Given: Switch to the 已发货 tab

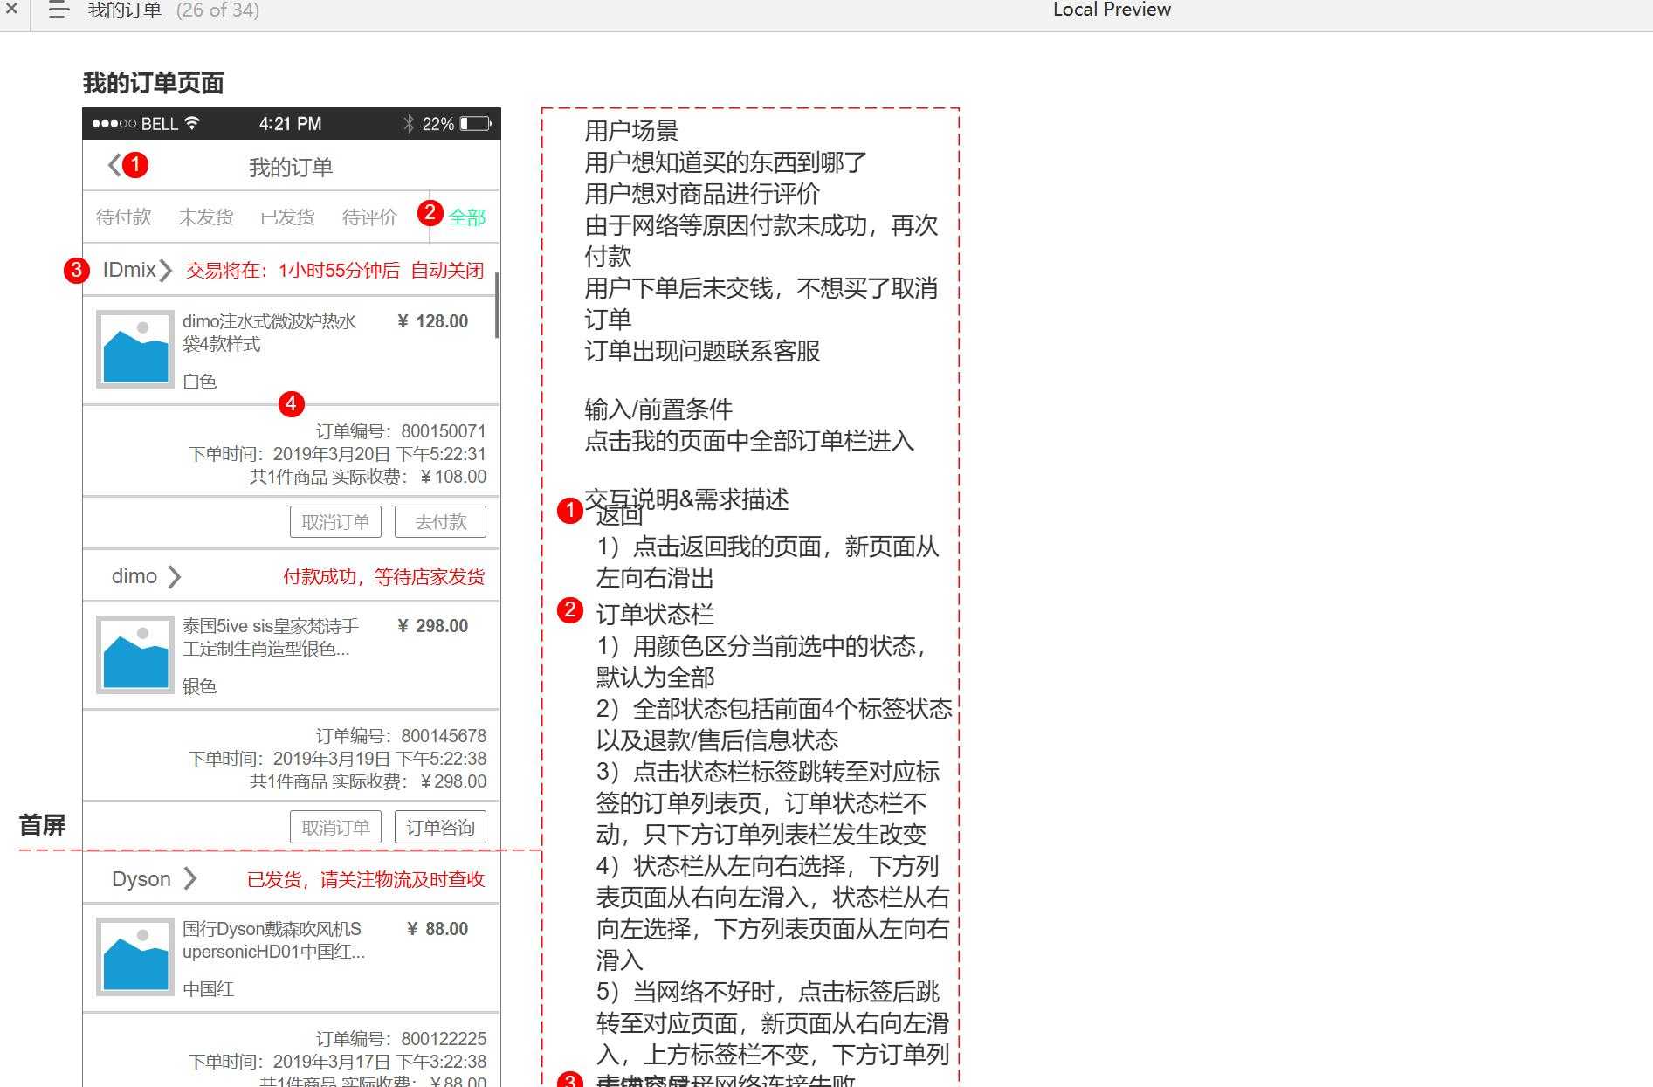Looking at the screenshot, I should click(286, 217).
